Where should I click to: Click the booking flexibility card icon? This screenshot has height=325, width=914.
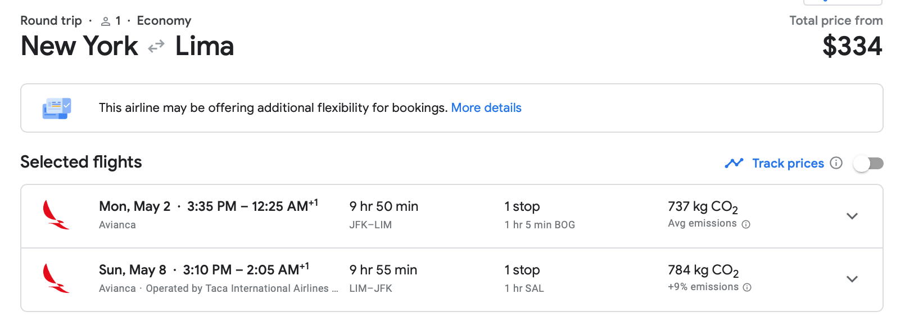point(57,108)
